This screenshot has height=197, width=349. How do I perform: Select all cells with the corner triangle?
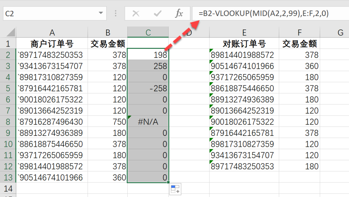11,33
